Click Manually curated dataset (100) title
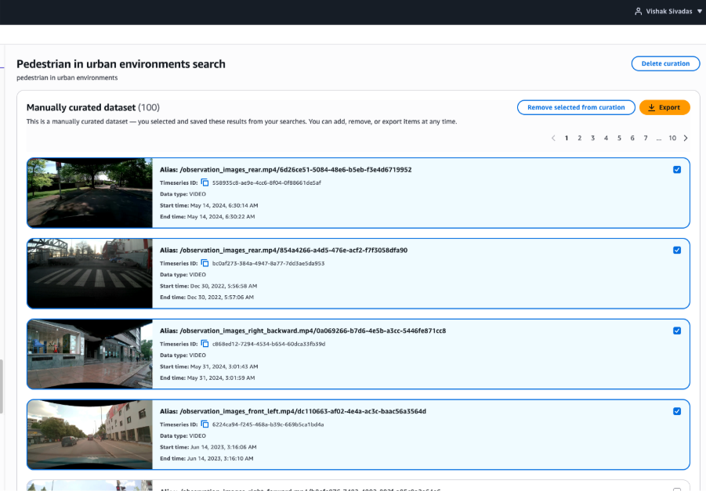The width and height of the screenshot is (706, 491). tap(92, 107)
